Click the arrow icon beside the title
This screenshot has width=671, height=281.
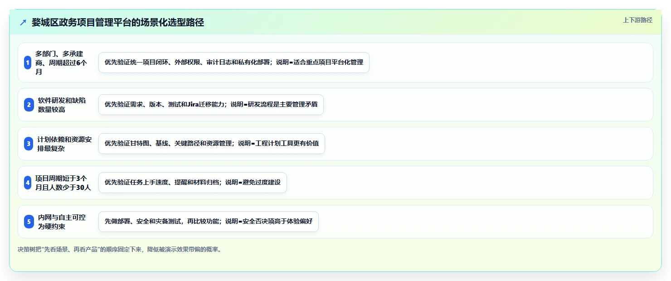coord(23,23)
